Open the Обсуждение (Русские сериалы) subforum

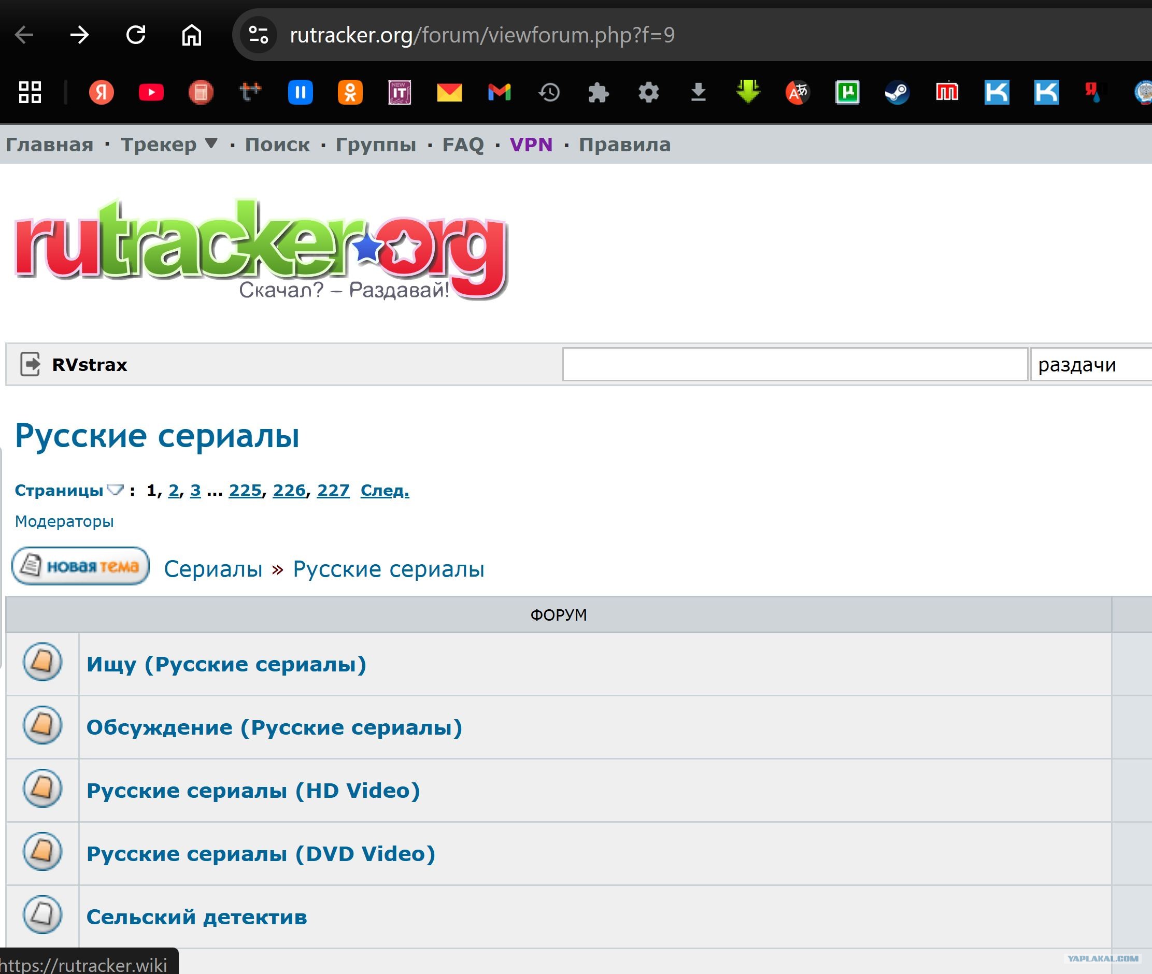pyautogui.click(x=275, y=728)
